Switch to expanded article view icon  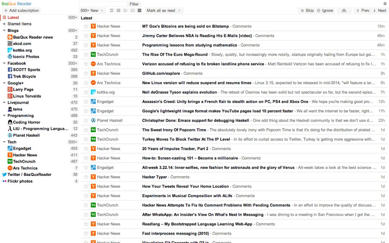(111, 10)
